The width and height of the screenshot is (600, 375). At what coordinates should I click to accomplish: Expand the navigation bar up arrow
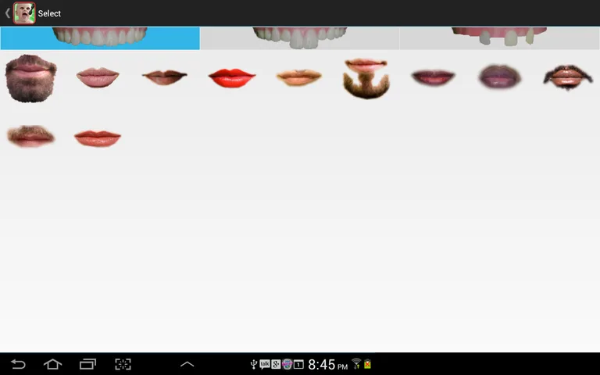point(187,364)
